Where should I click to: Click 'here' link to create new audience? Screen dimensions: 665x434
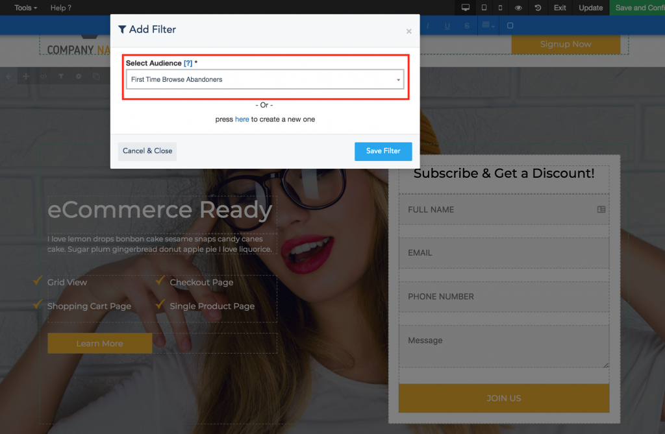[242, 119]
